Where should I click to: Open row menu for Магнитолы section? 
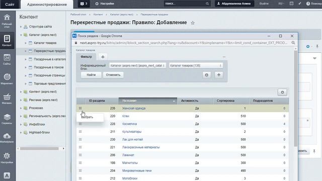80,163
